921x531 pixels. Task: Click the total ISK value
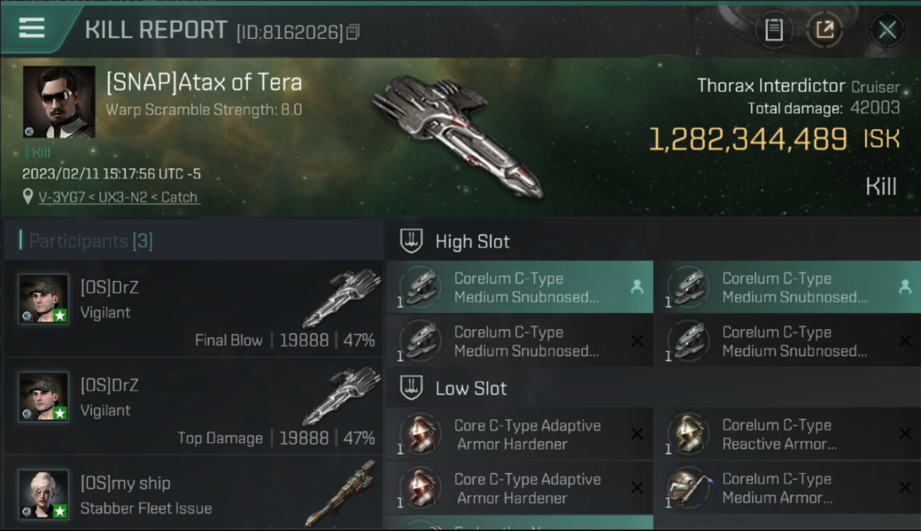tap(747, 139)
